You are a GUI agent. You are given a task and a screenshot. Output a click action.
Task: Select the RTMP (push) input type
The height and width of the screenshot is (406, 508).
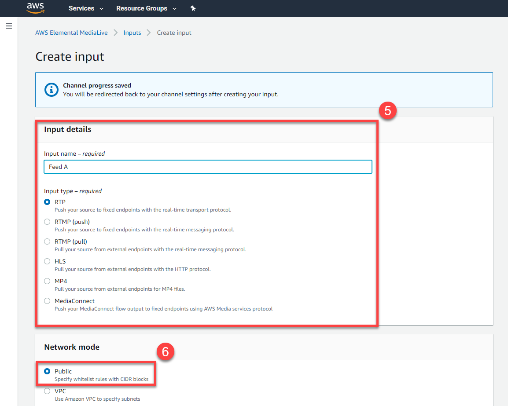click(x=47, y=222)
